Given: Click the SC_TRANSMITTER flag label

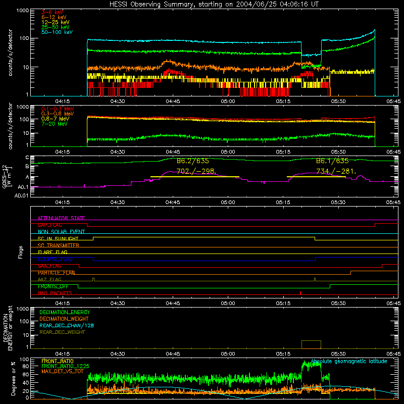Looking at the screenshot, I should 58,245.
